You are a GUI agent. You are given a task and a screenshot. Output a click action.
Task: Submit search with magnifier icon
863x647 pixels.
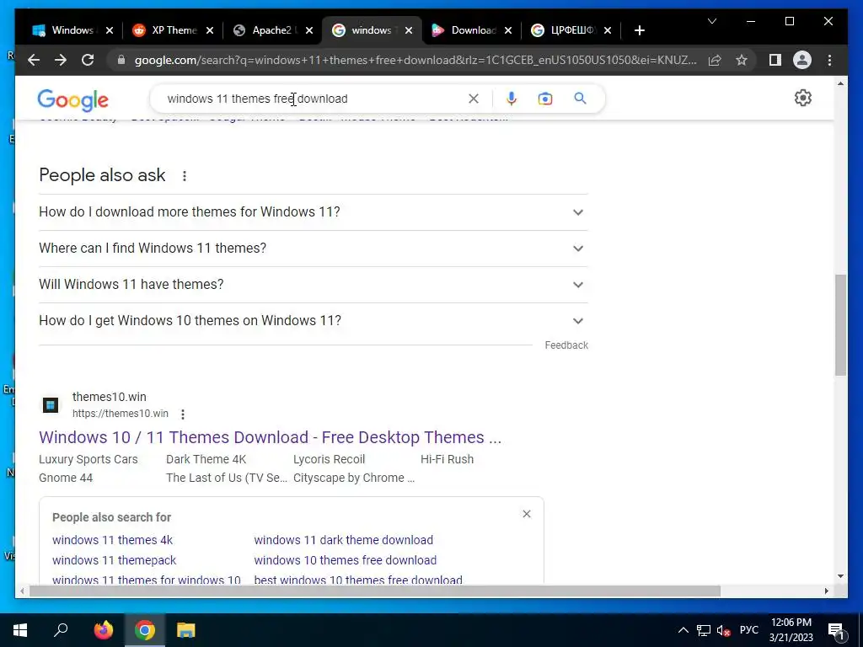tap(580, 99)
